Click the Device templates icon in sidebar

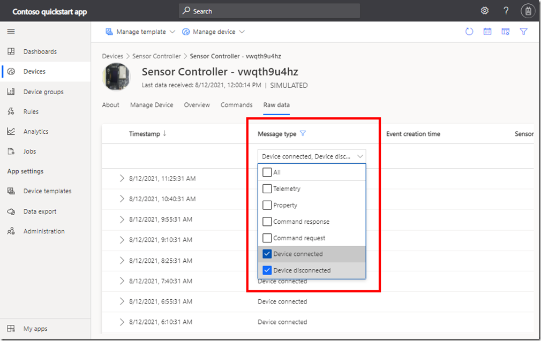tap(11, 191)
